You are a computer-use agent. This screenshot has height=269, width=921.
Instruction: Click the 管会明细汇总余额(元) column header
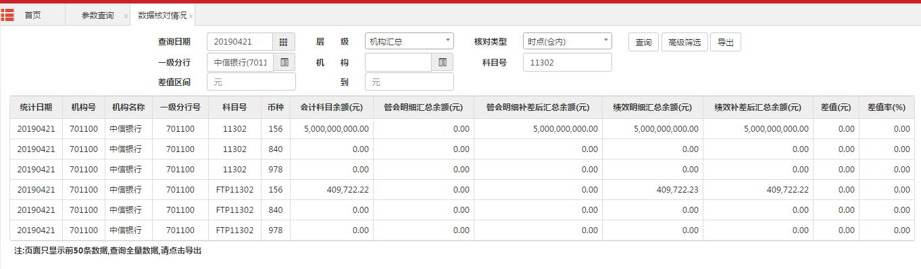point(424,107)
